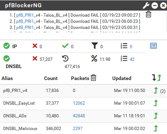
Task: Click green check status icon beside IP
Action: coord(7,46)
